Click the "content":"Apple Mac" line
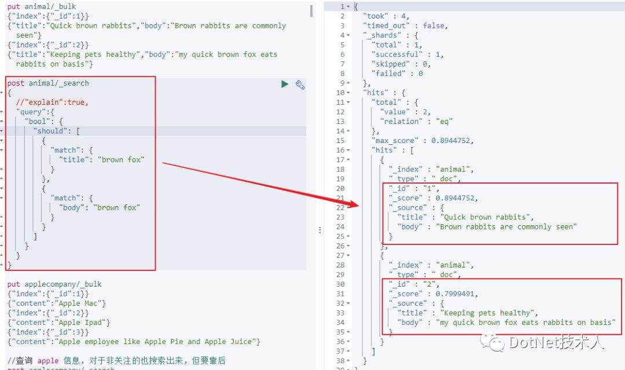625x370 pixels. pos(57,303)
